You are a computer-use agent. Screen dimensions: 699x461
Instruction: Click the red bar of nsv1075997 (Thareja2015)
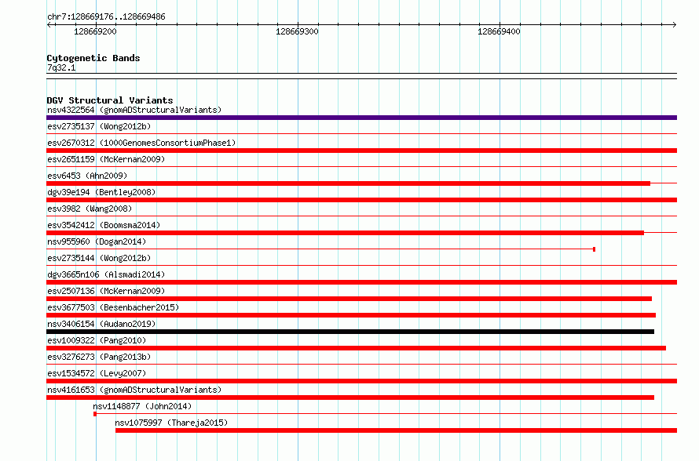click(397, 430)
